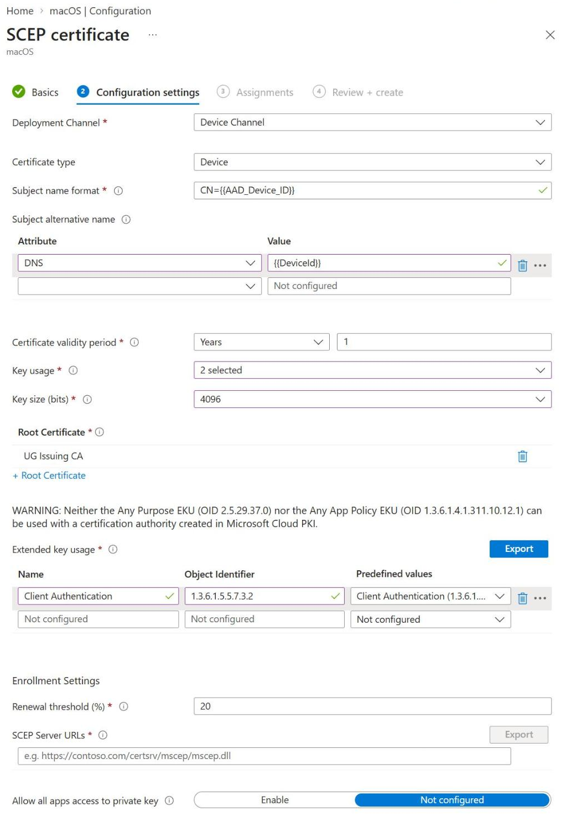The width and height of the screenshot is (561, 826).
Task: Show info for Key size (bits)
Action: (87, 400)
